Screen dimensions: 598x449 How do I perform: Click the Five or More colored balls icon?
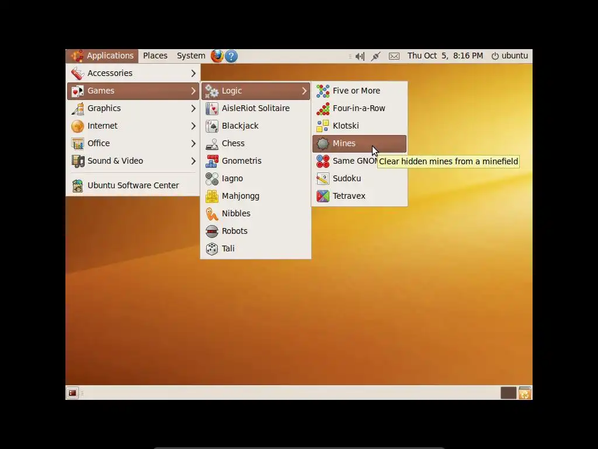click(x=322, y=91)
